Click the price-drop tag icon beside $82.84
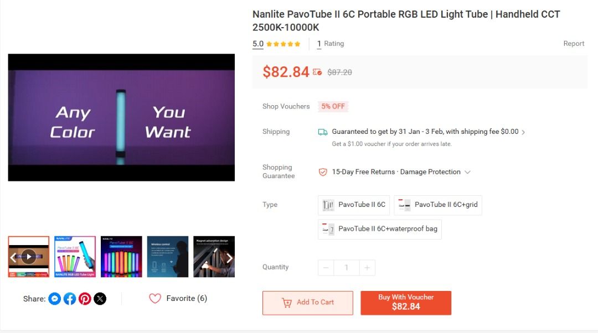The height and width of the screenshot is (333, 598). tap(317, 71)
